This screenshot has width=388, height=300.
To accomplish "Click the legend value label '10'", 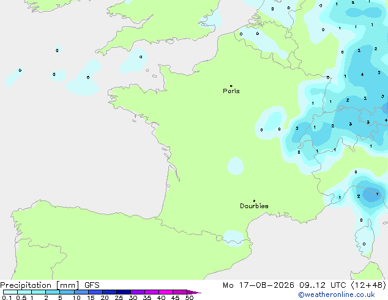I will pos(76,298).
